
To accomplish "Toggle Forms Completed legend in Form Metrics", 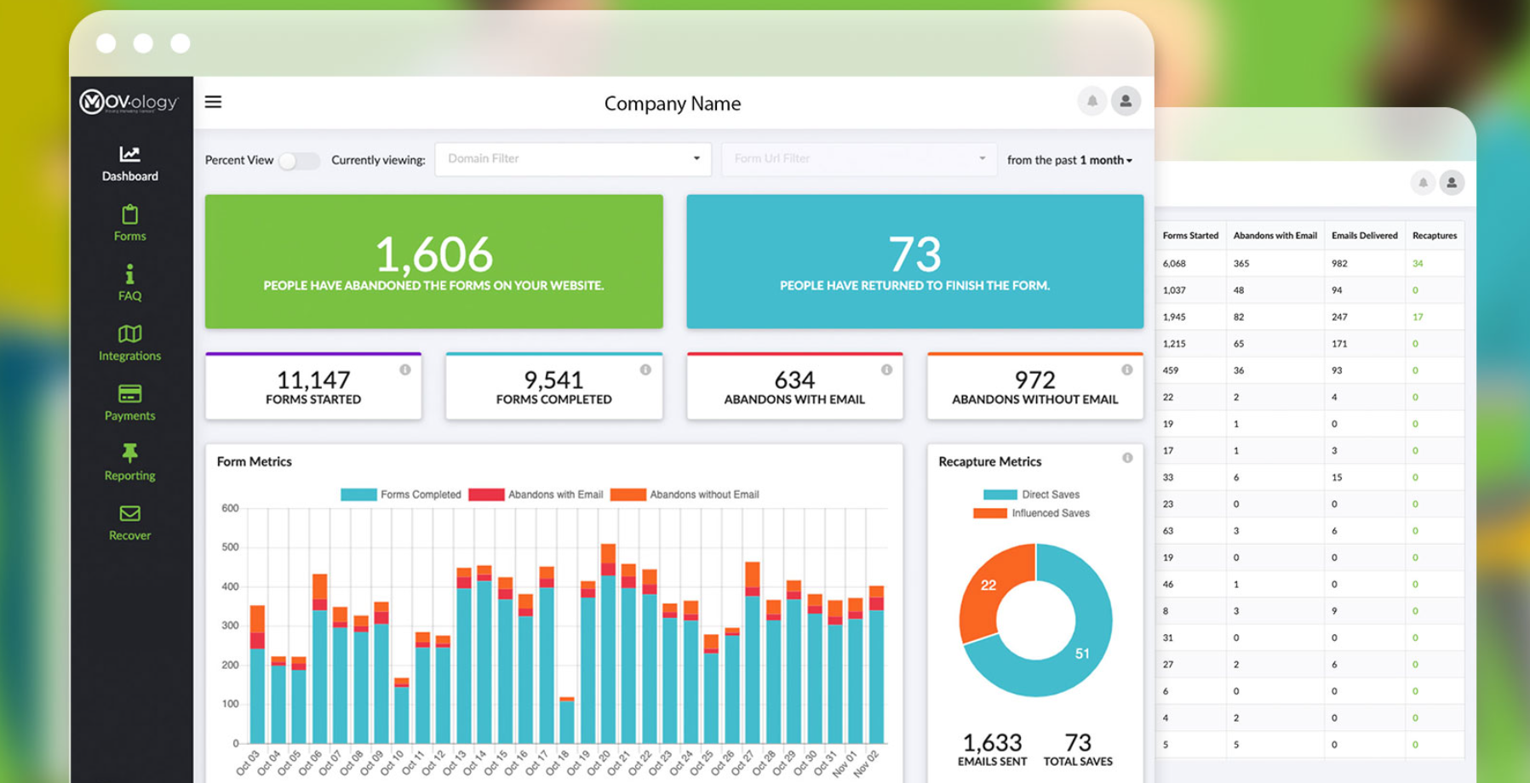I will [x=401, y=494].
